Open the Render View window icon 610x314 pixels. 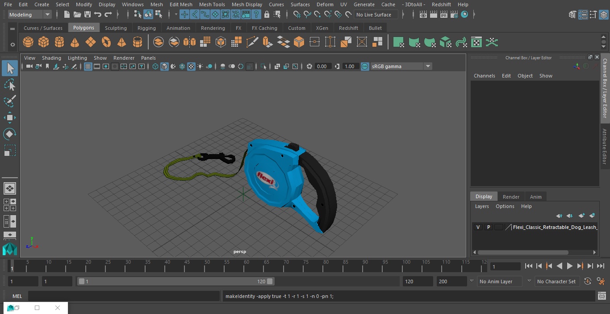tap(423, 15)
